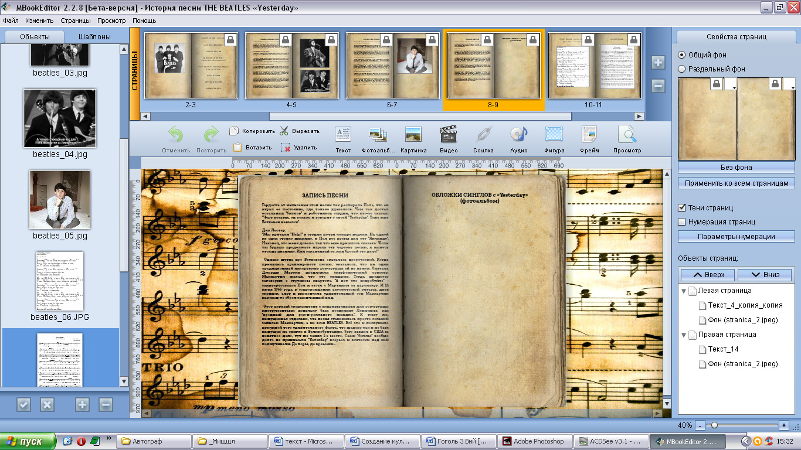Viewport: 801px width, 450px height.
Task: Open dropdown on right background preview
Action: 790,85
